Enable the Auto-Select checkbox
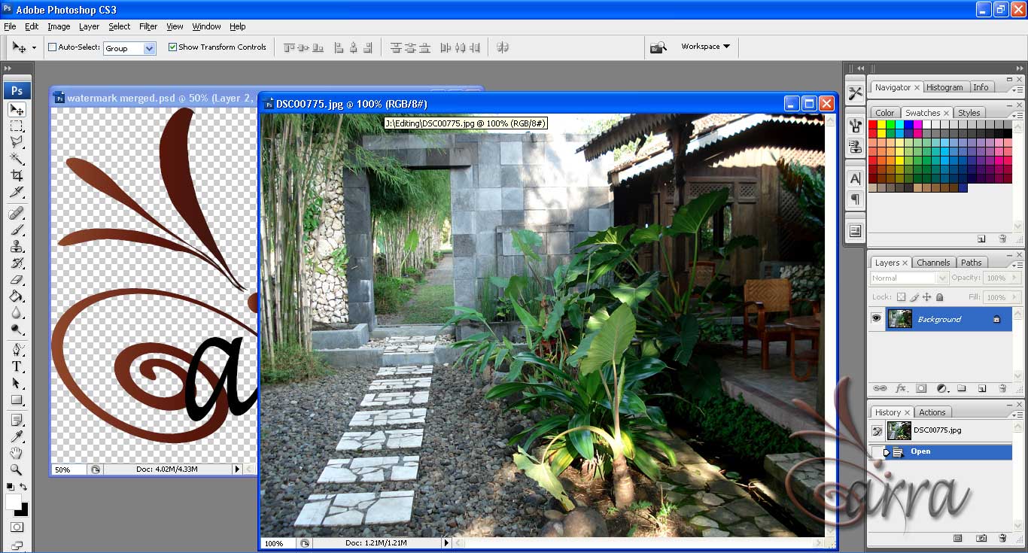1028x553 pixels. click(x=51, y=47)
